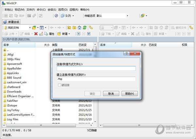Click the Help (帮助) button in dialog

(x=130, y=94)
